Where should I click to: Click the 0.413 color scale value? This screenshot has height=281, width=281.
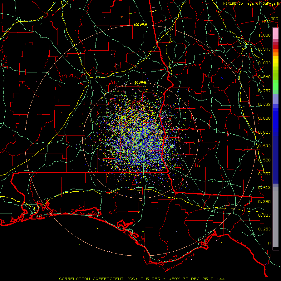tap(264, 188)
